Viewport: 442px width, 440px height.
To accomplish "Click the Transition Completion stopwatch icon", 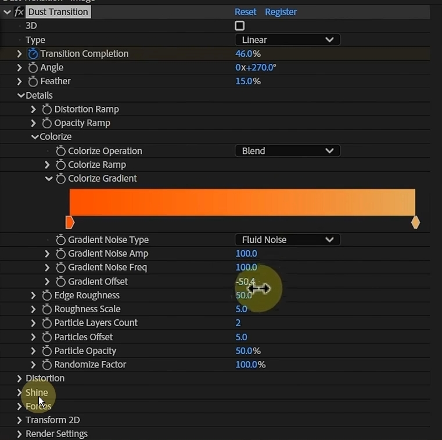I will (x=33, y=53).
